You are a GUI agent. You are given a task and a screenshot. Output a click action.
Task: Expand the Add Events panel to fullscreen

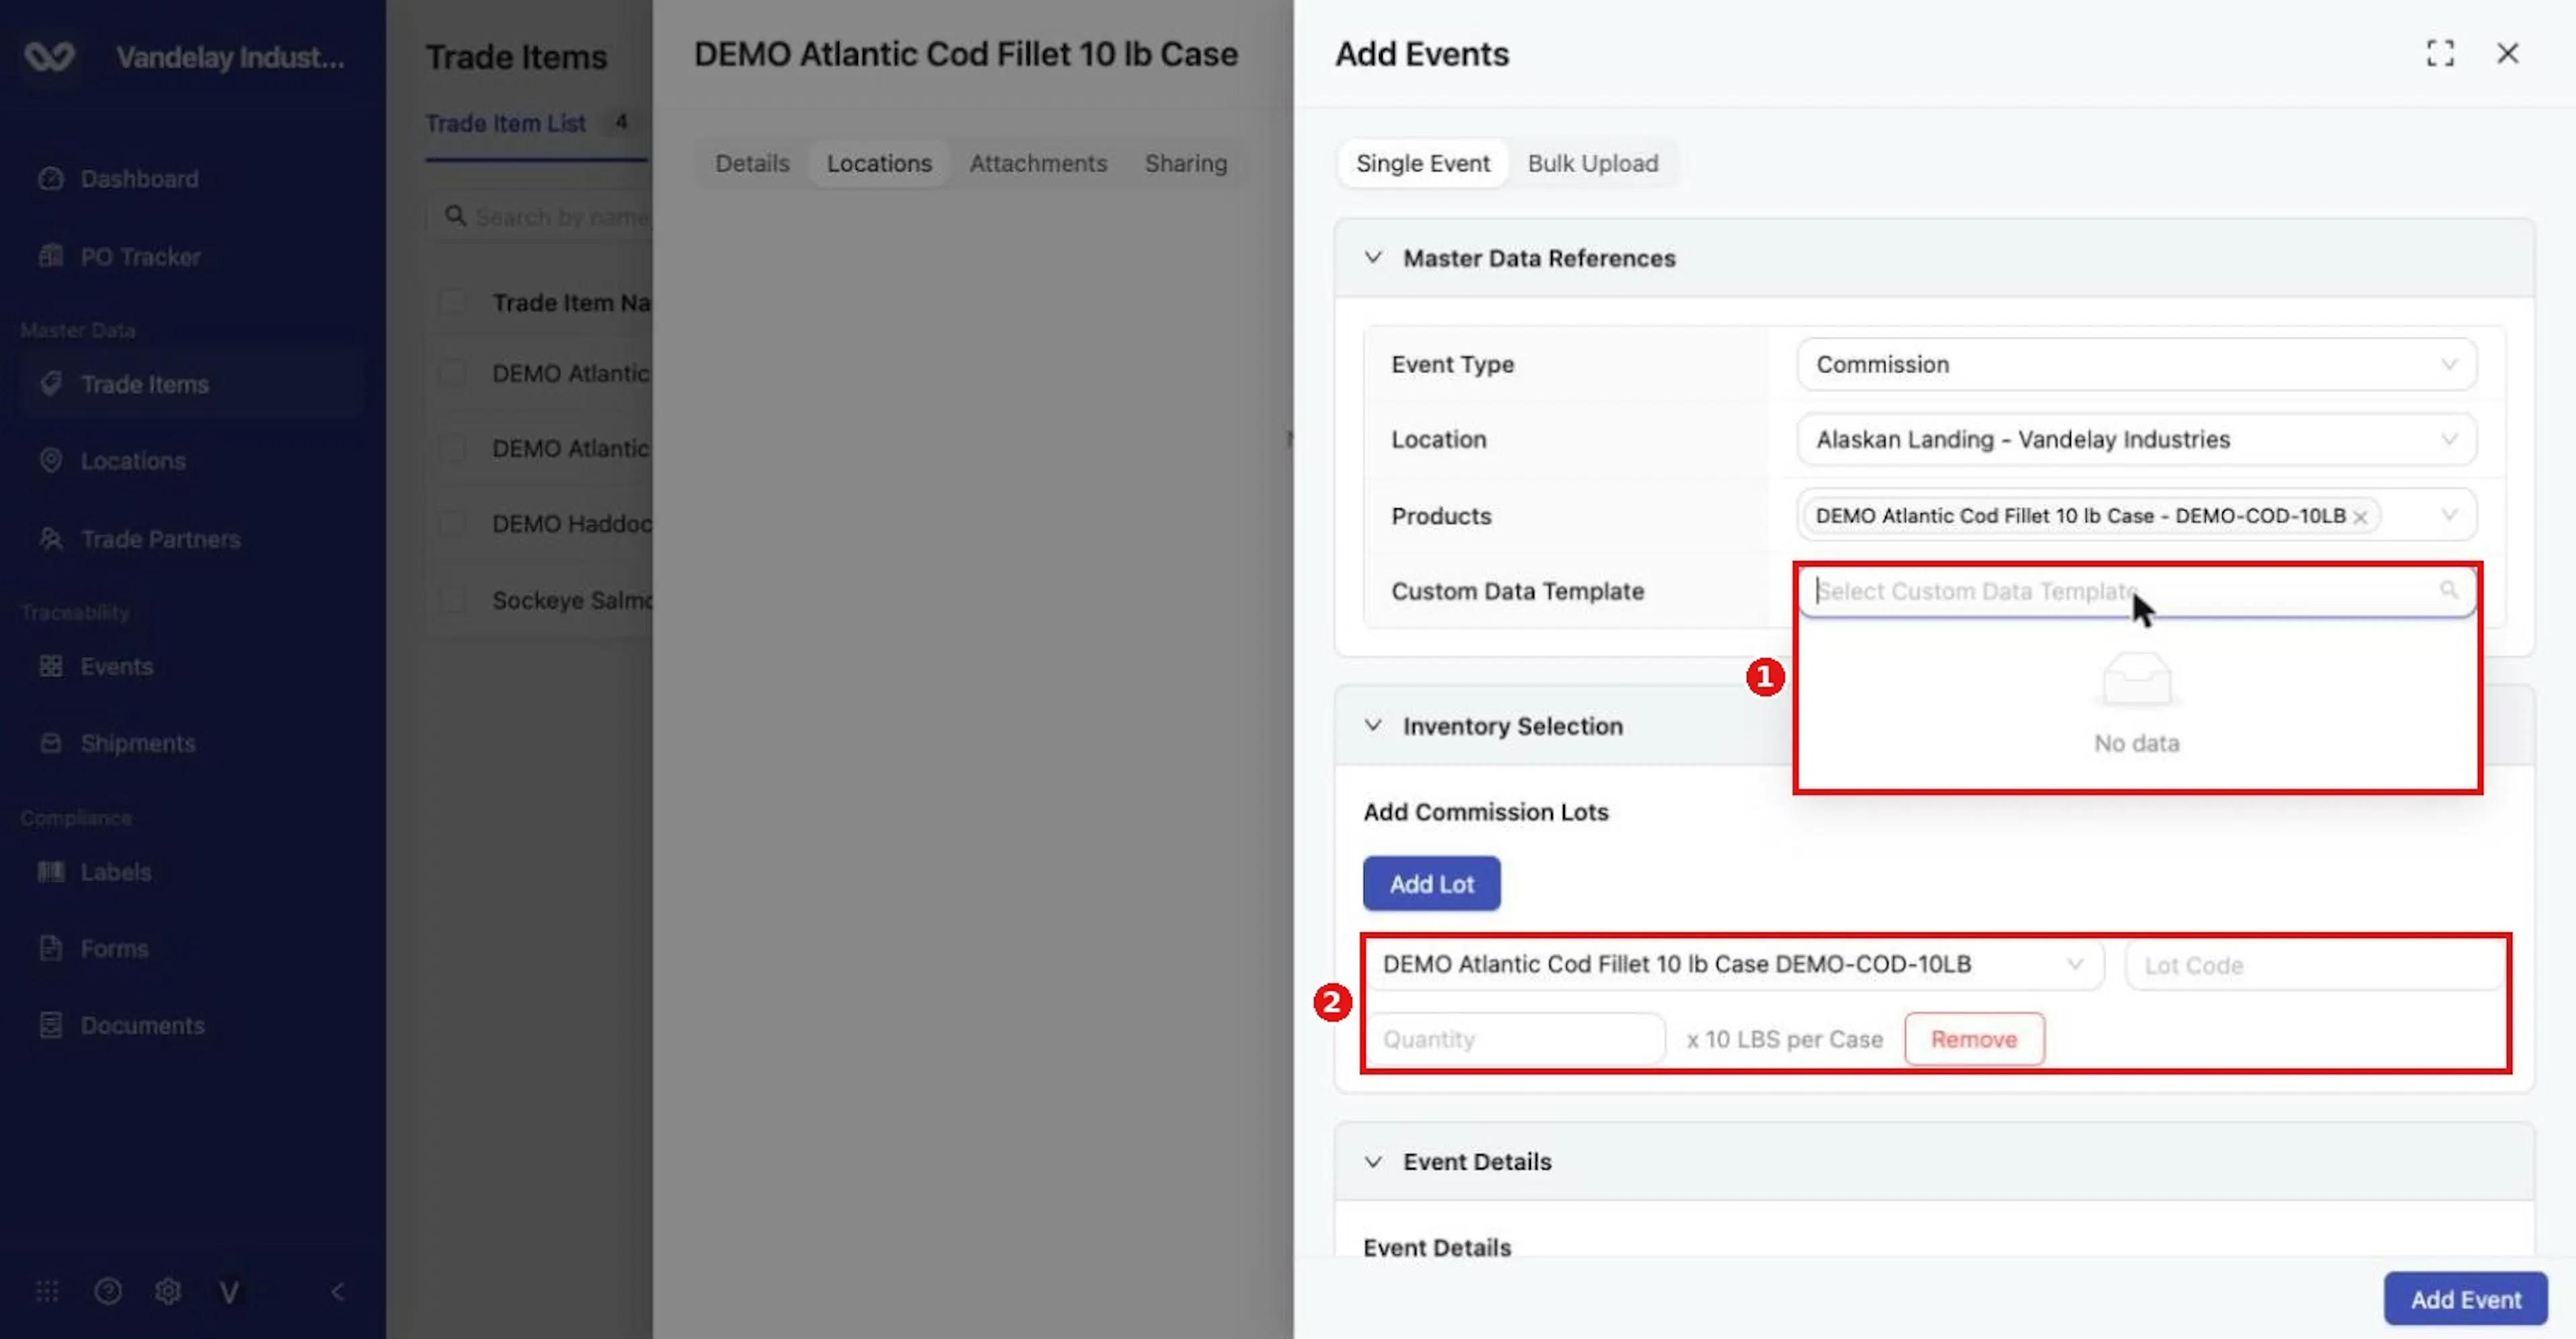coord(2440,53)
